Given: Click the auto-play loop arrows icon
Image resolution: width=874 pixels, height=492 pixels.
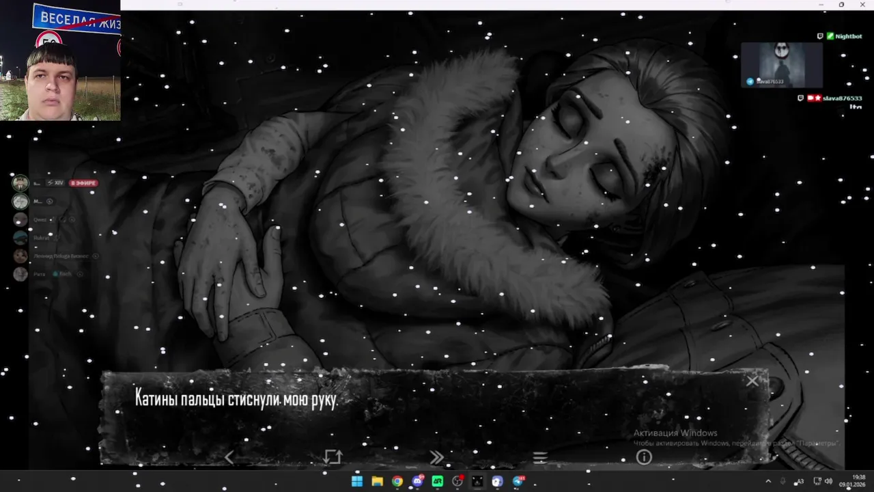Looking at the screenshot, I should (333, 457).
